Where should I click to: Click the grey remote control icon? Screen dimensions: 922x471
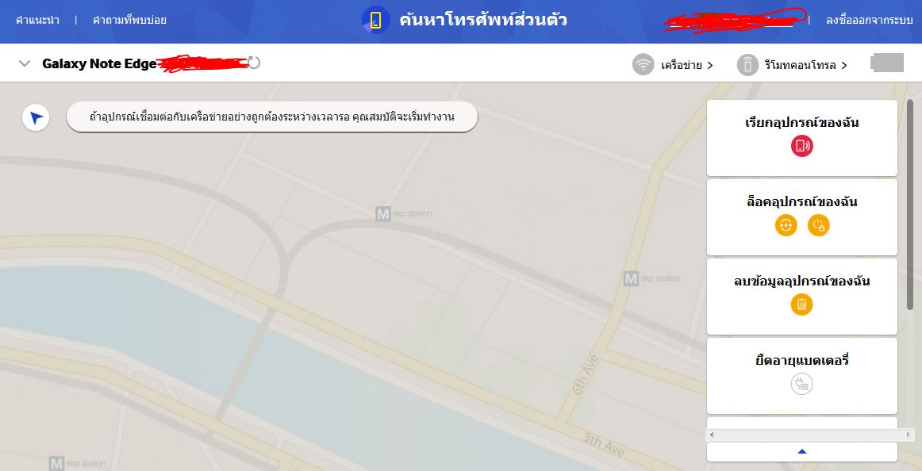coord(747,64)
